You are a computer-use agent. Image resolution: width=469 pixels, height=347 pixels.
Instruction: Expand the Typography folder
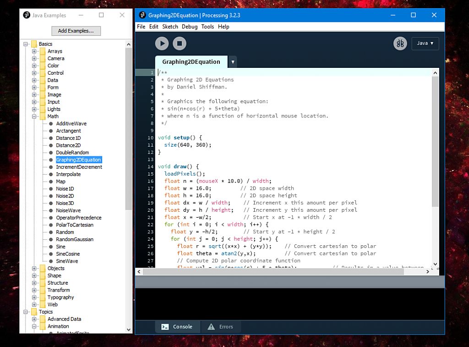click(x=34, y=297)
